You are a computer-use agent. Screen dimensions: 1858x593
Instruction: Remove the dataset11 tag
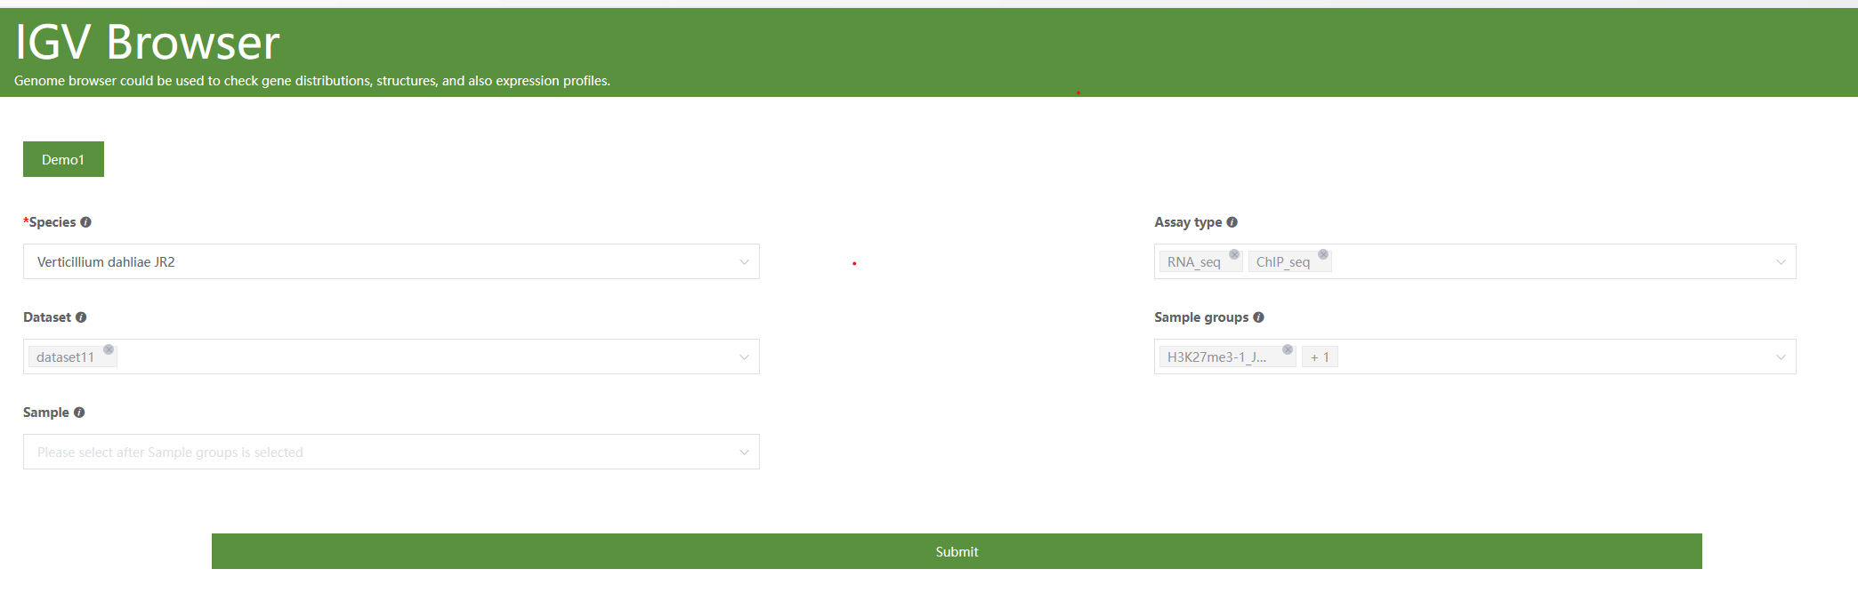(x=109, y=349)
